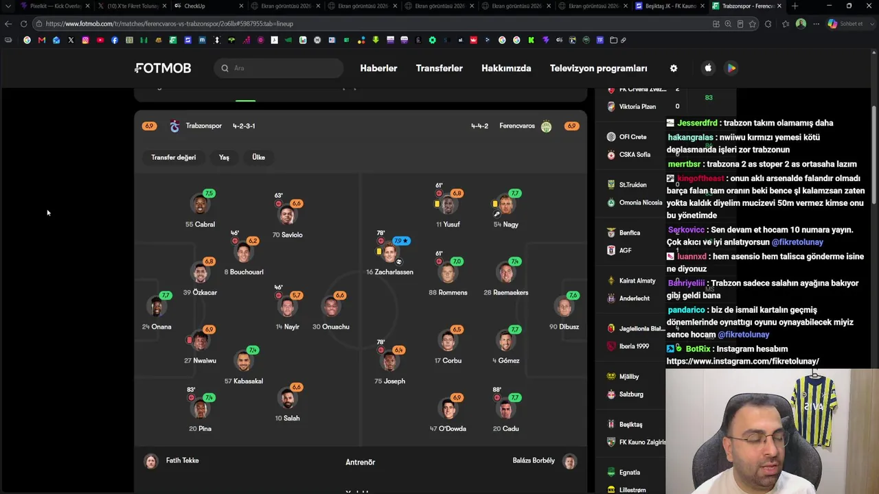Click Nagy's player photo
Viewport: 879px width, 494px height.
[506, 204]
